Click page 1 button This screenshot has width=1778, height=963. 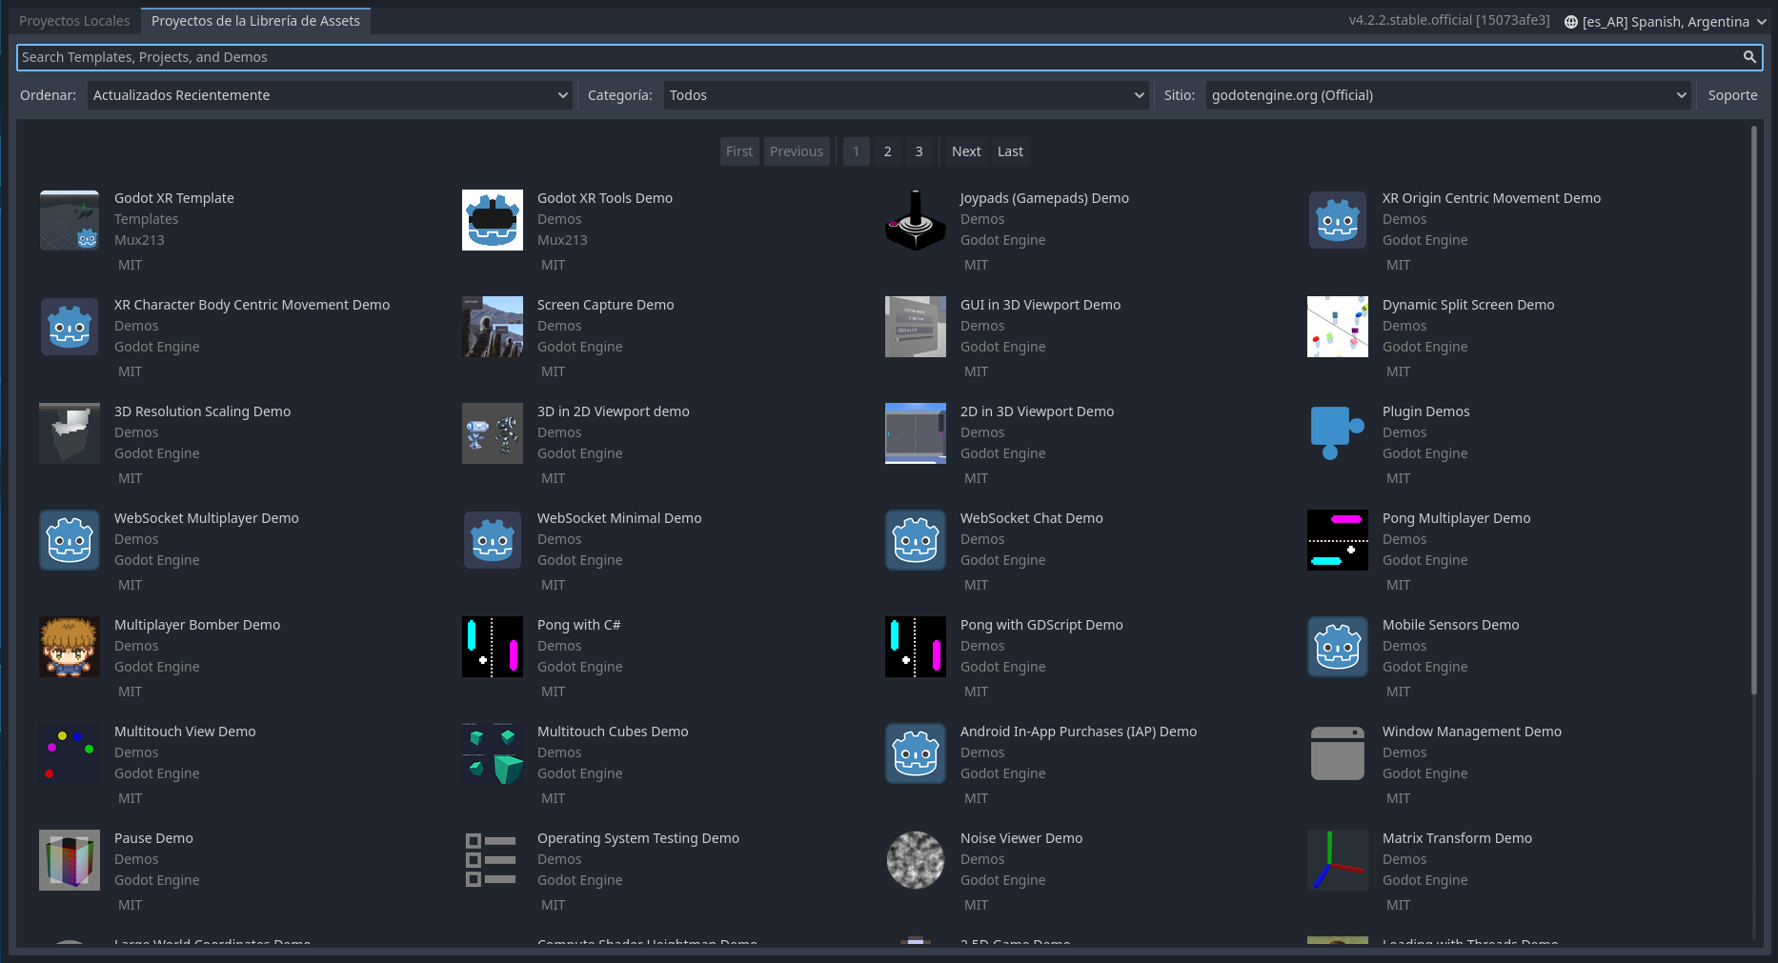856,151
